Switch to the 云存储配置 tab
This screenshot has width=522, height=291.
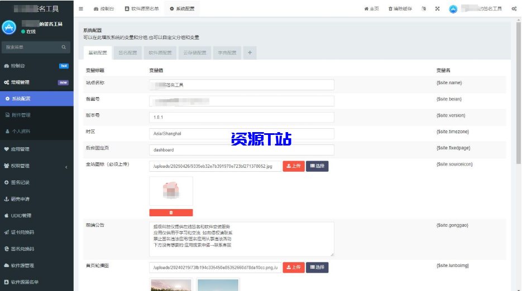pos(195,53)
